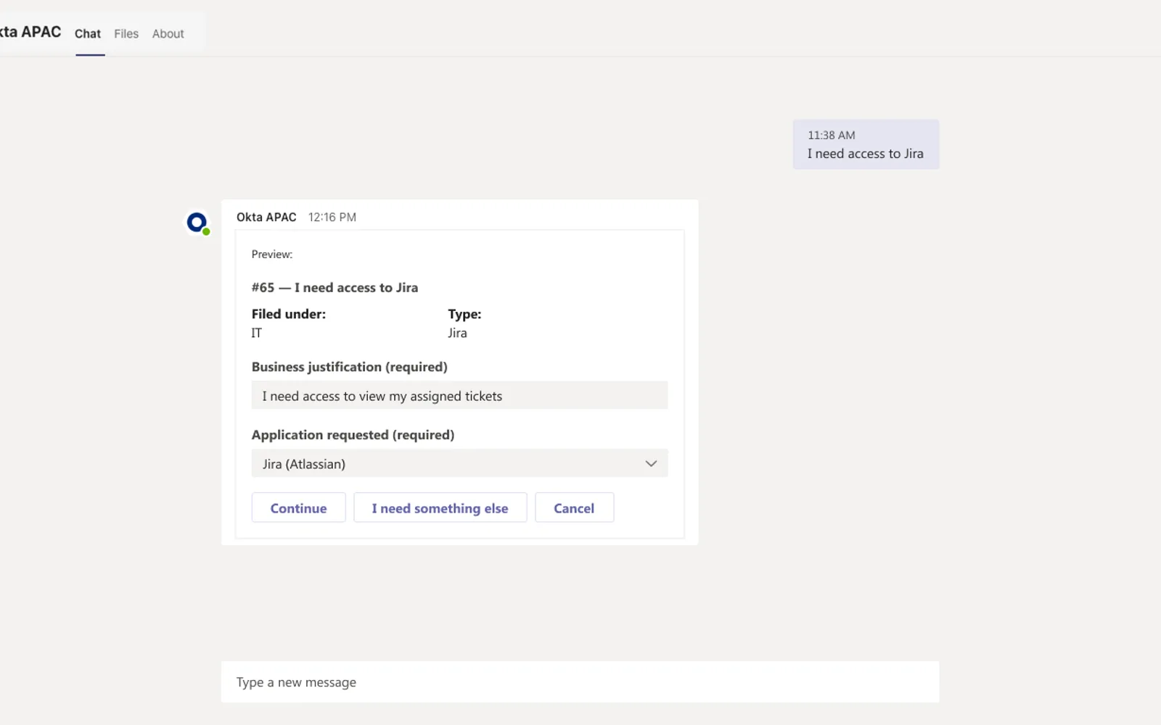The width and height of the screenshot is (1161, 725).
Task: Open the About tab
Action: pos(168,33)
